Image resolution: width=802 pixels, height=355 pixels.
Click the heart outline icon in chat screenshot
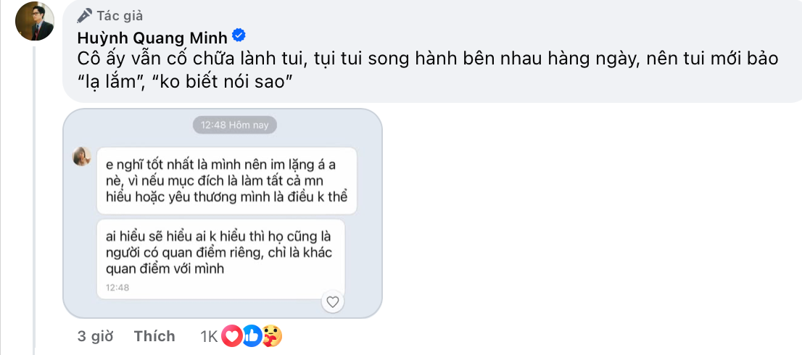tap(333, 301)
